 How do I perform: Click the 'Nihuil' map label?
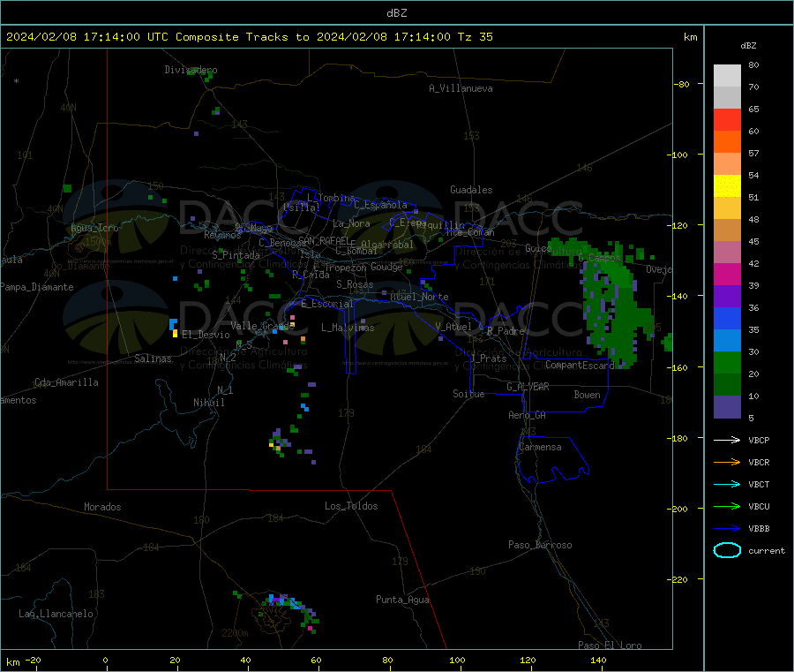(208, 403)
